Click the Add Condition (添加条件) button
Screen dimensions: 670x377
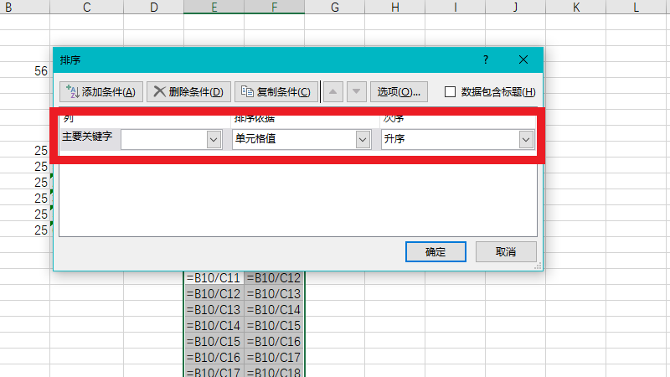click(x=102, y=91)
